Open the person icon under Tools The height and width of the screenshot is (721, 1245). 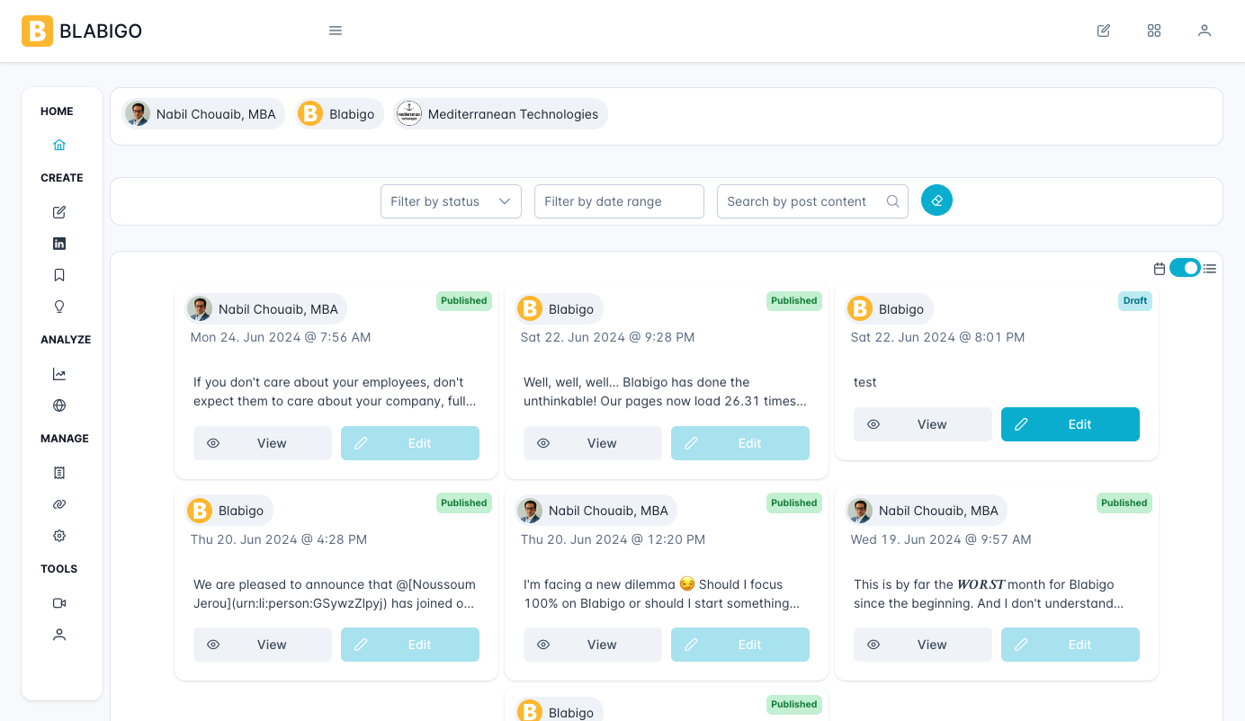pyautogui.click(x=59, y=635)
